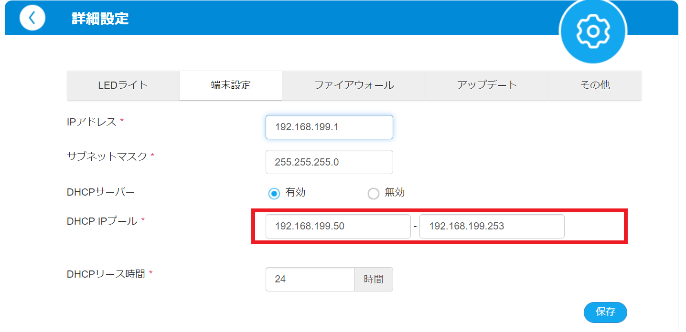This screenshot has width=686, height=332.
Task: Open the settings gear icon
Action: coord(593,31)
